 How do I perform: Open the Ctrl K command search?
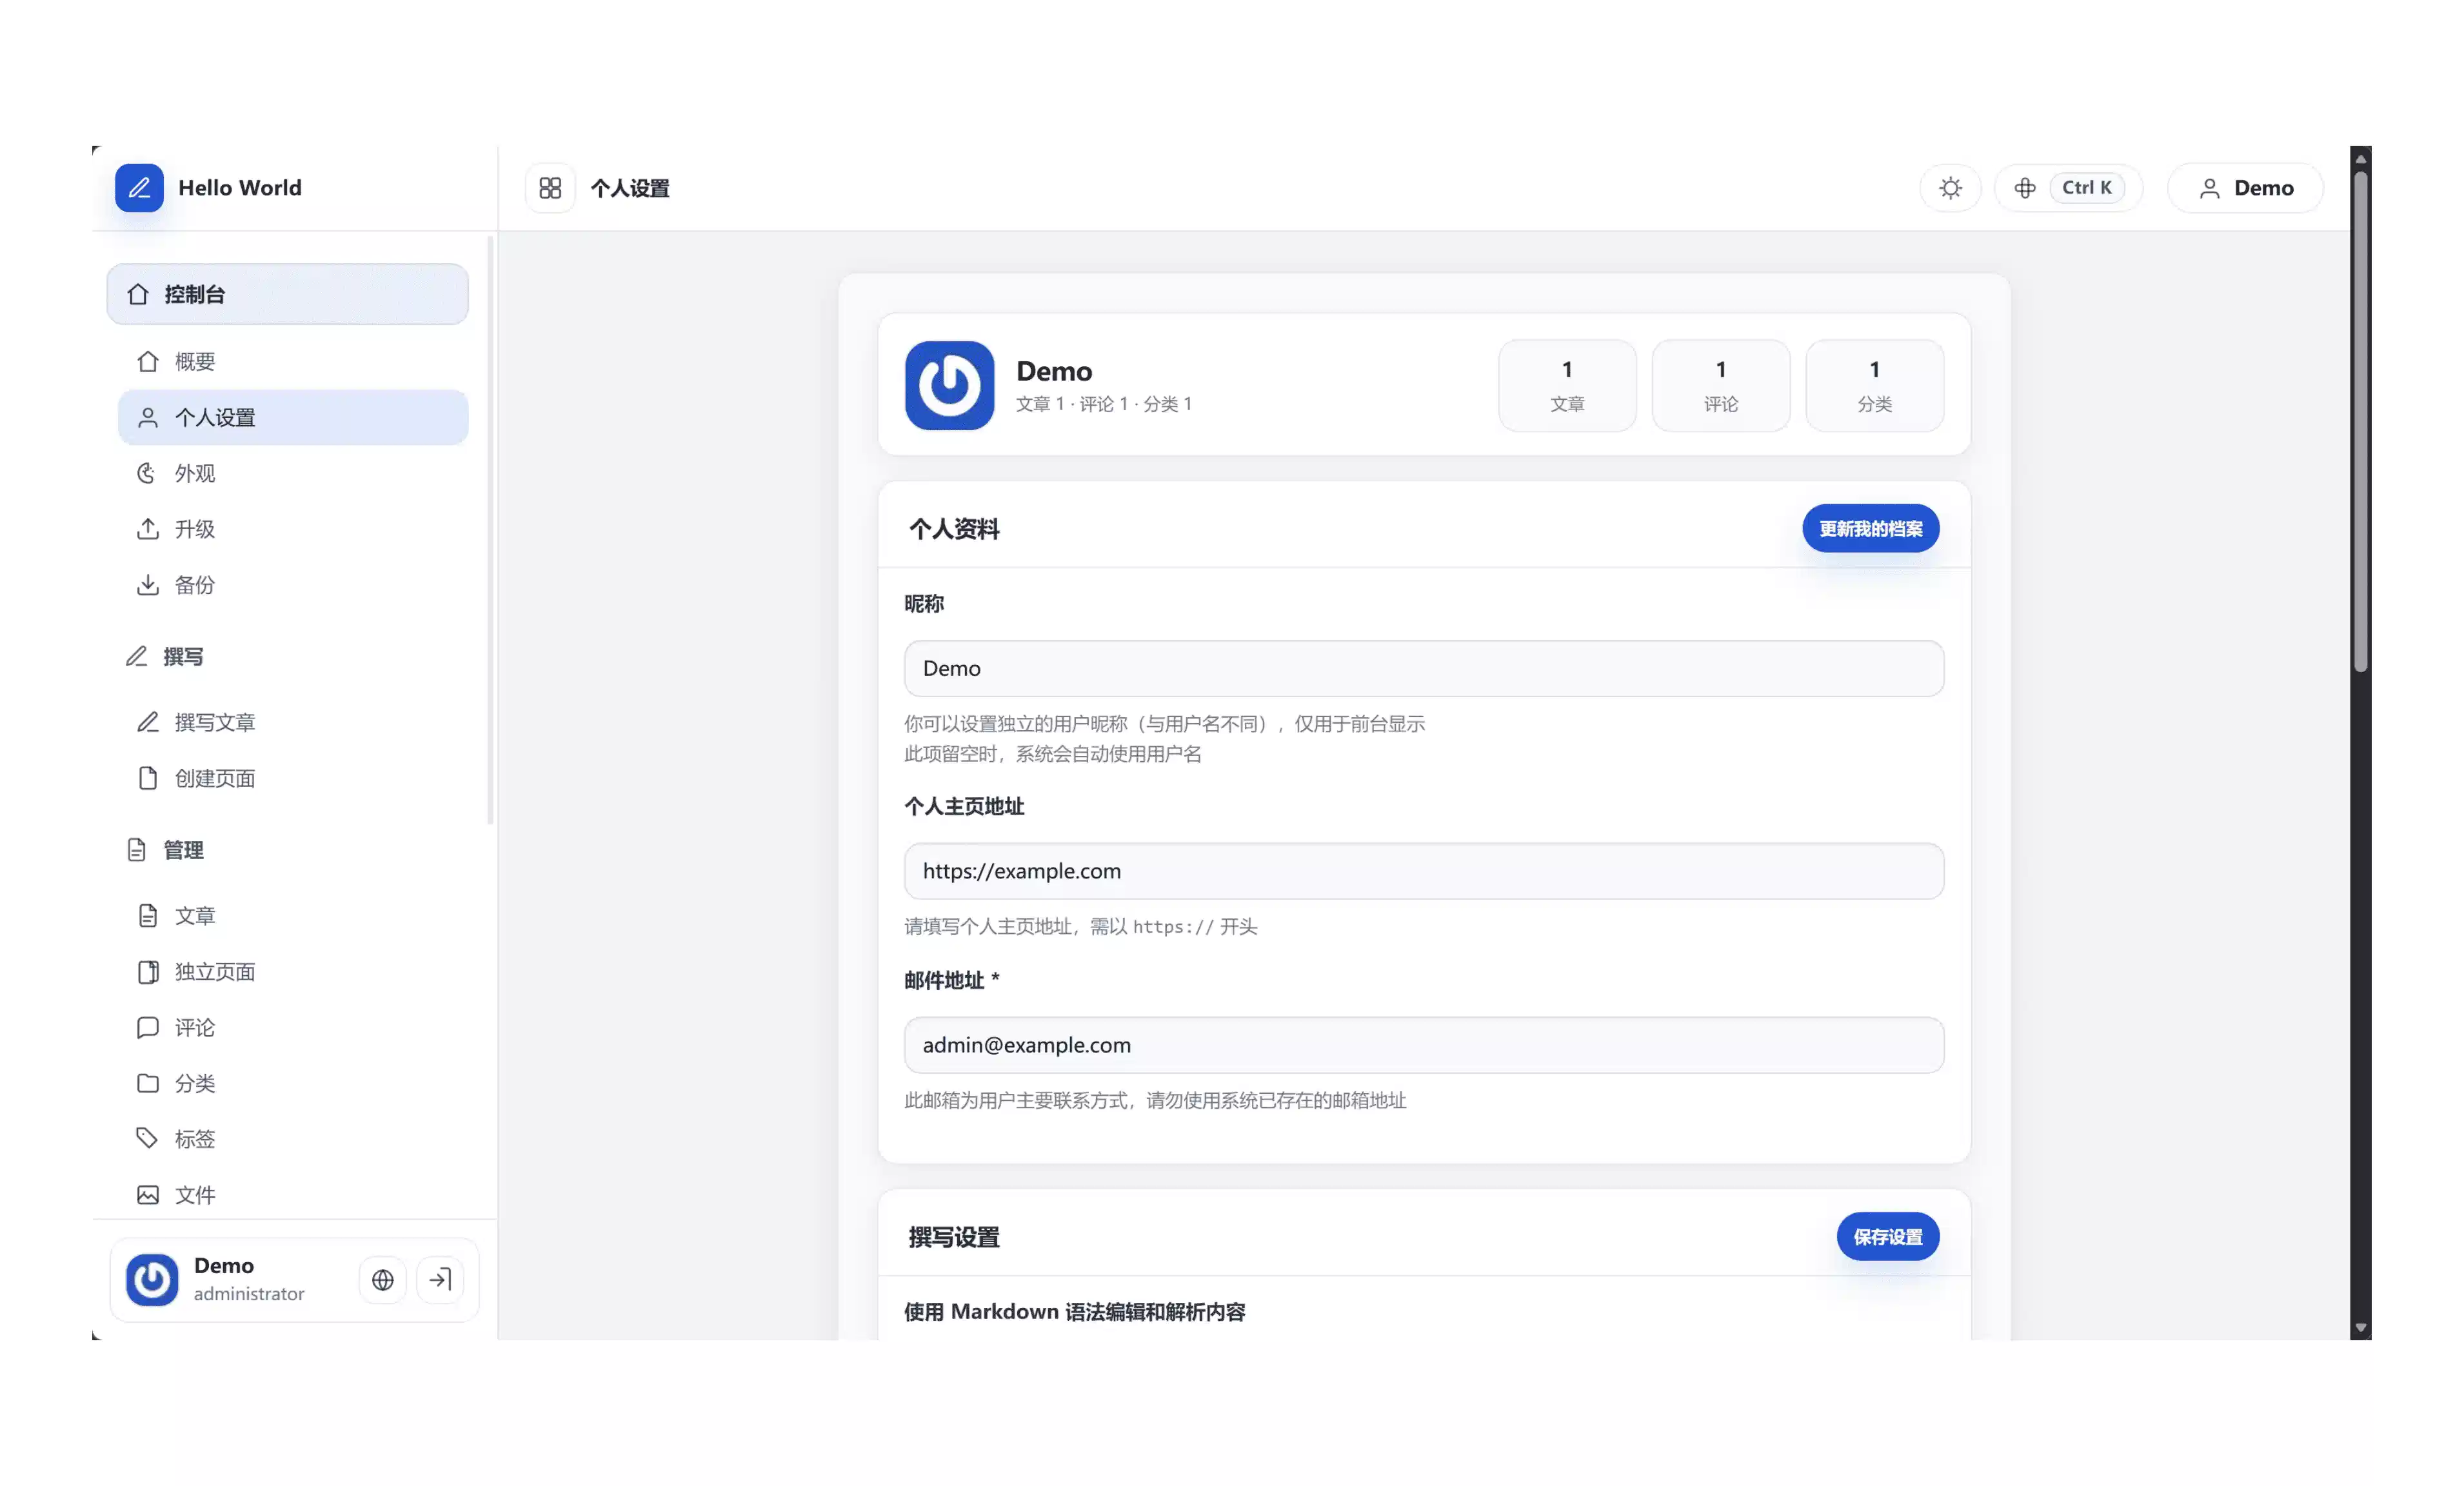(2068, 188)
